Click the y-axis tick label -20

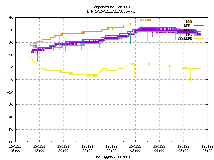(x=10, y=92)
